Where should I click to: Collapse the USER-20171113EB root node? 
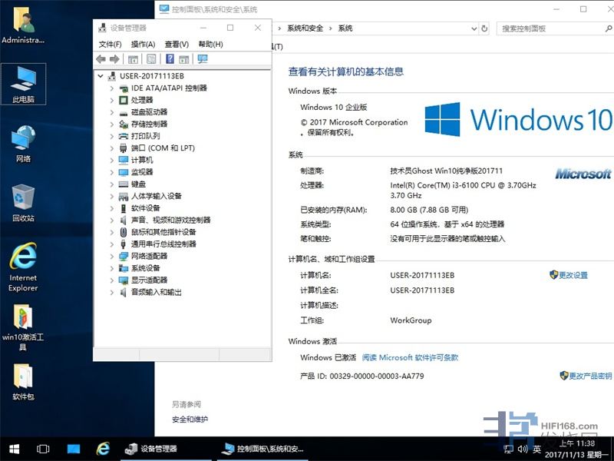pos(101,76)
